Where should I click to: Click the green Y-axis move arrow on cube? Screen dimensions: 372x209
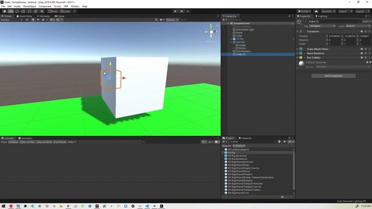[x=110, y=63]
